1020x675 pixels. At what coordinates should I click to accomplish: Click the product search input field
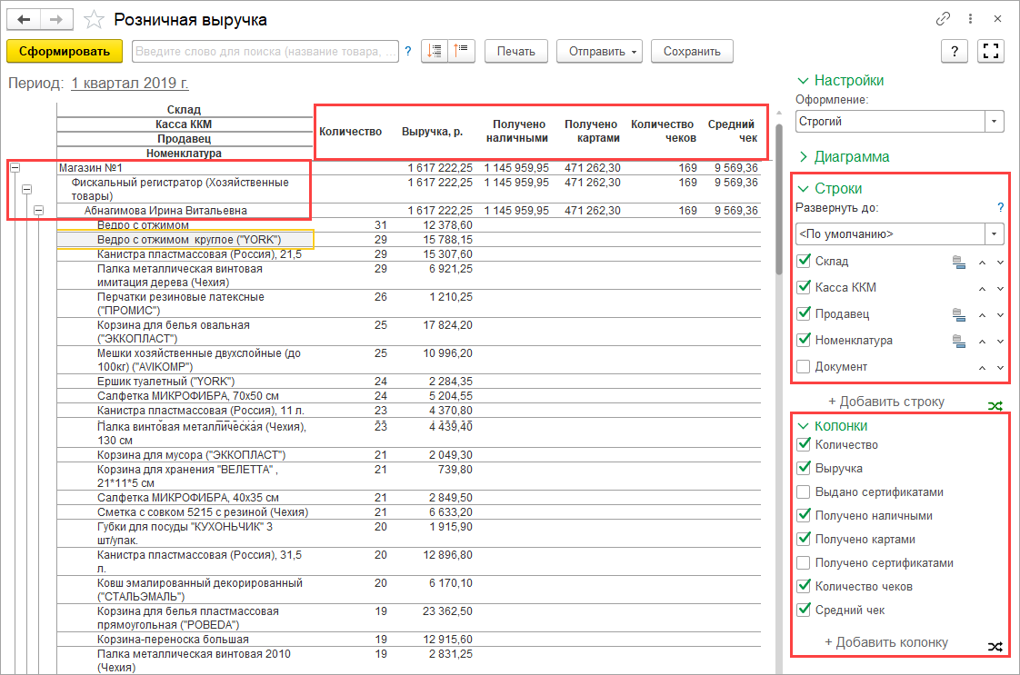(x=265, y=52)
